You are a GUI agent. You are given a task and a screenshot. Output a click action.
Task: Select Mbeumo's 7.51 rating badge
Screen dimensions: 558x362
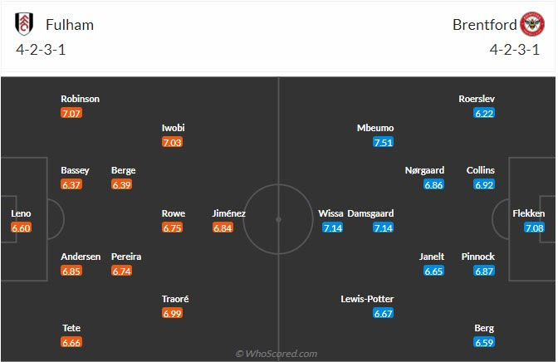[384, 142]
